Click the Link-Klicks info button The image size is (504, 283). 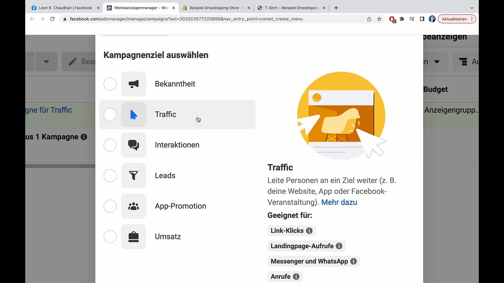(x=309, y=231)
